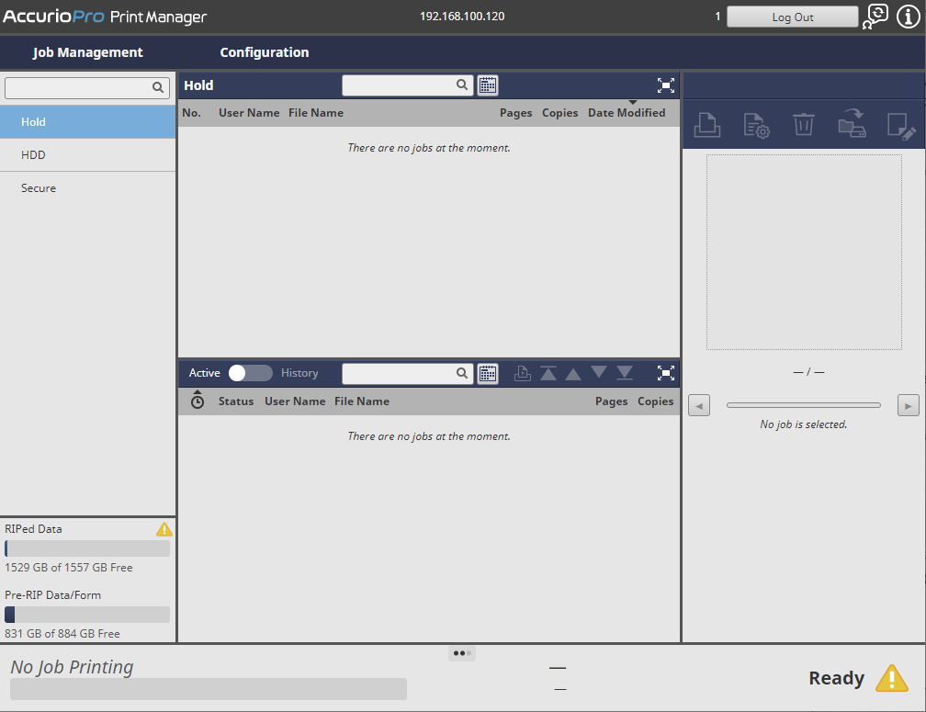This screenshot has width=926, height=712.
Task: Click the History label
Action: point(299,373)
